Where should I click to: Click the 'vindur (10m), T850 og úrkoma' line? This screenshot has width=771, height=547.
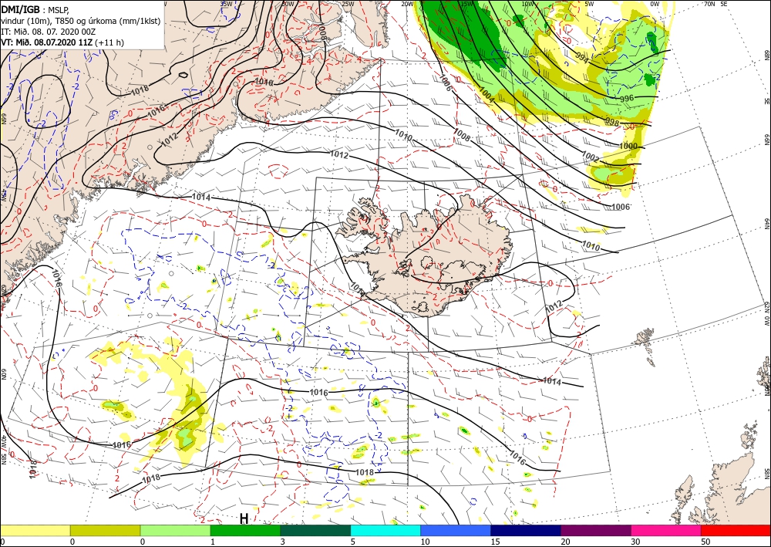(81, 21)
